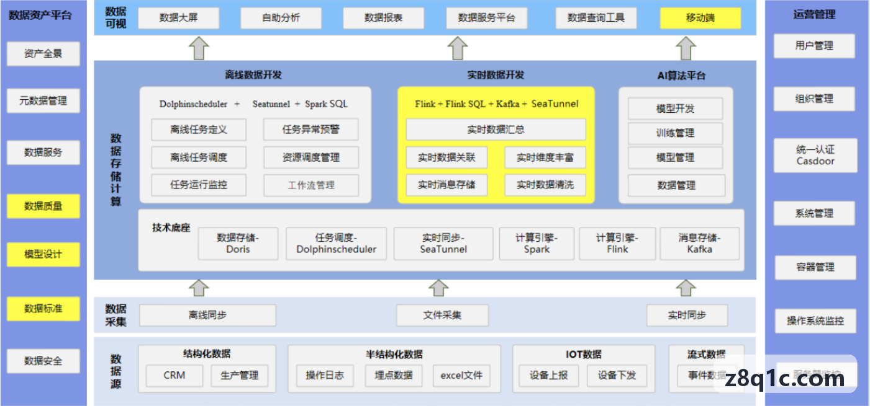Open the 数据服务平台 box at the top
This screenshot has height=406, width=870.
click(487, 18)
